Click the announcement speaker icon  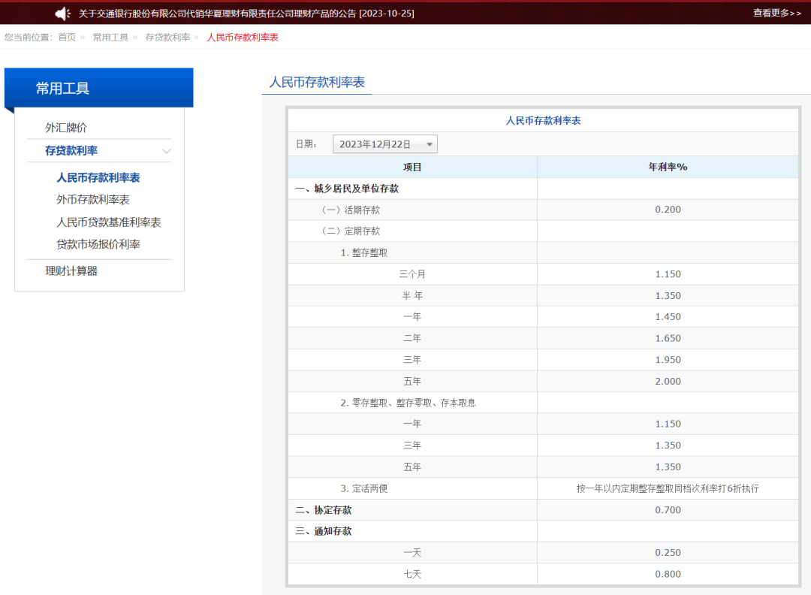[62, 13]
